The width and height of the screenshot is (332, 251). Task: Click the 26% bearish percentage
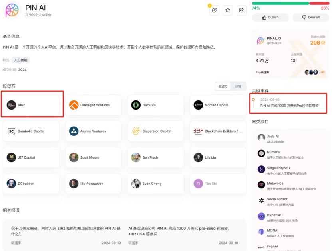coord(325,8)
